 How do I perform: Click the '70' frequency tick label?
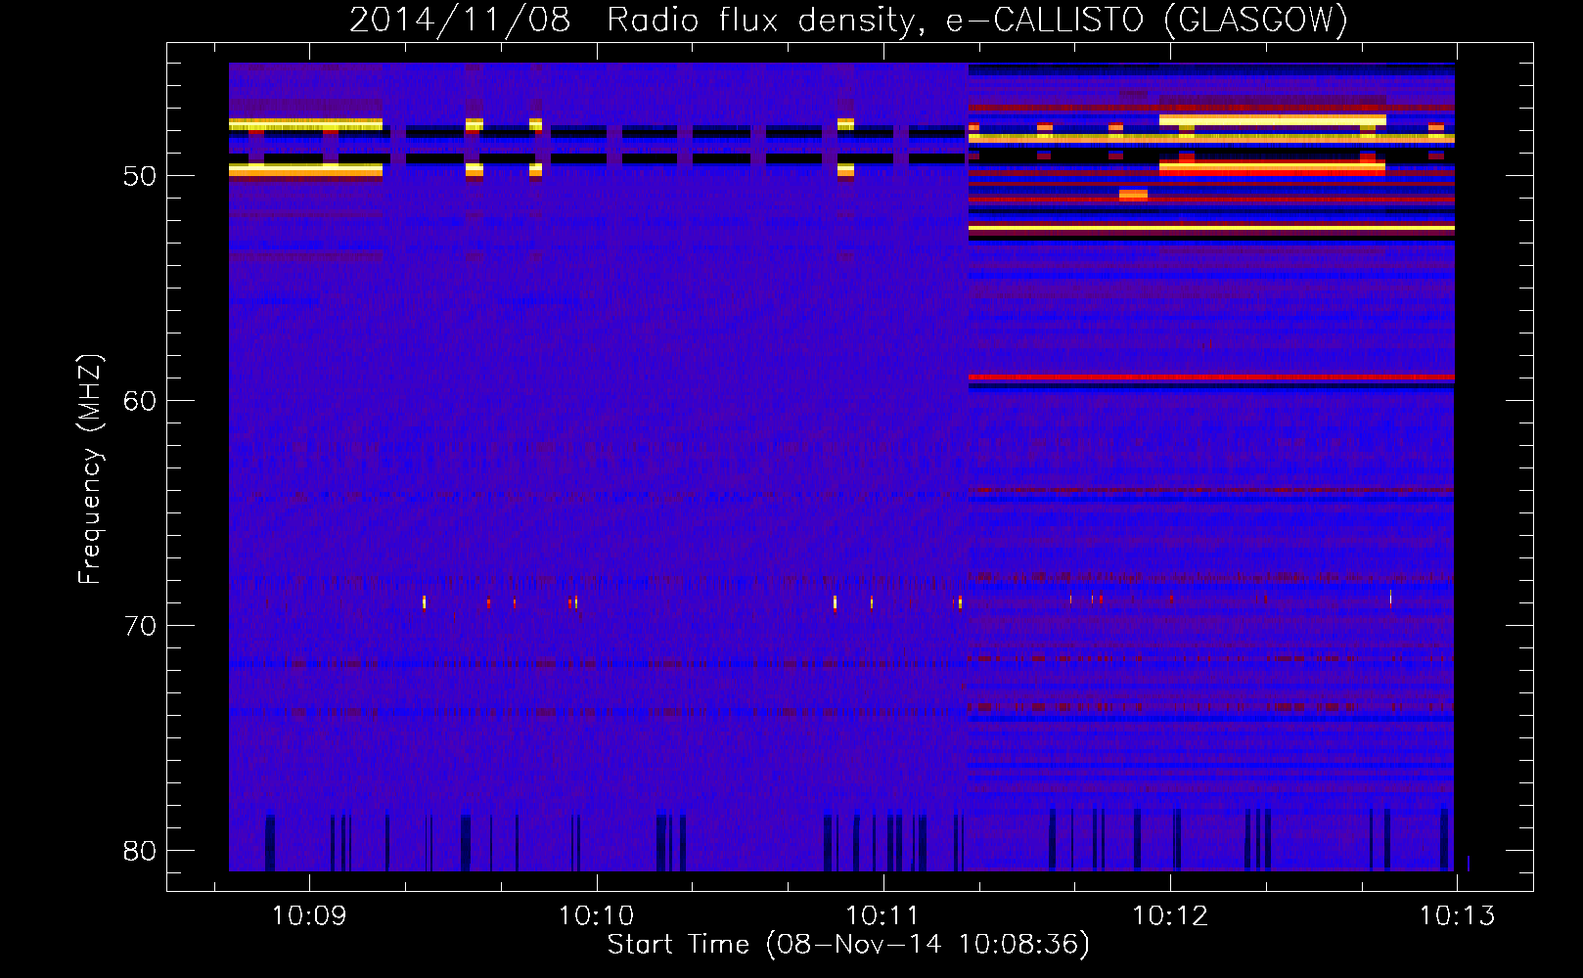[x=140, y=626]
